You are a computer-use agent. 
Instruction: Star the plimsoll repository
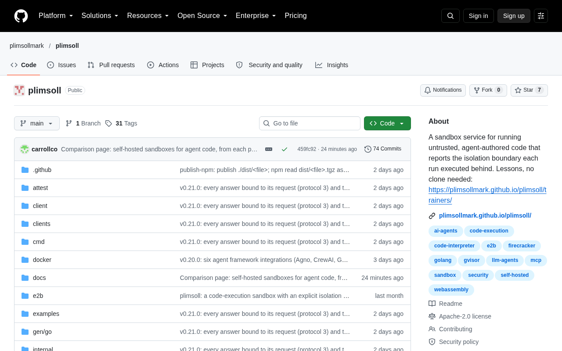pyautogui.click(x=529, y=90)
